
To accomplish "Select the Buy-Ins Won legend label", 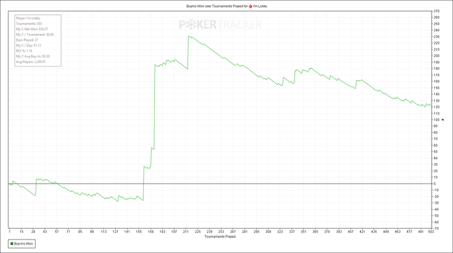I will click(x=23, y=244).
